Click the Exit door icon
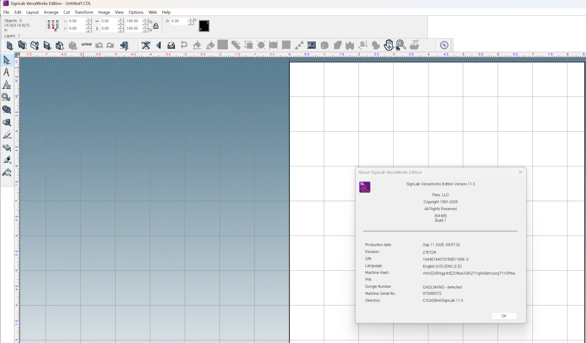 click(x=124, y=45)
